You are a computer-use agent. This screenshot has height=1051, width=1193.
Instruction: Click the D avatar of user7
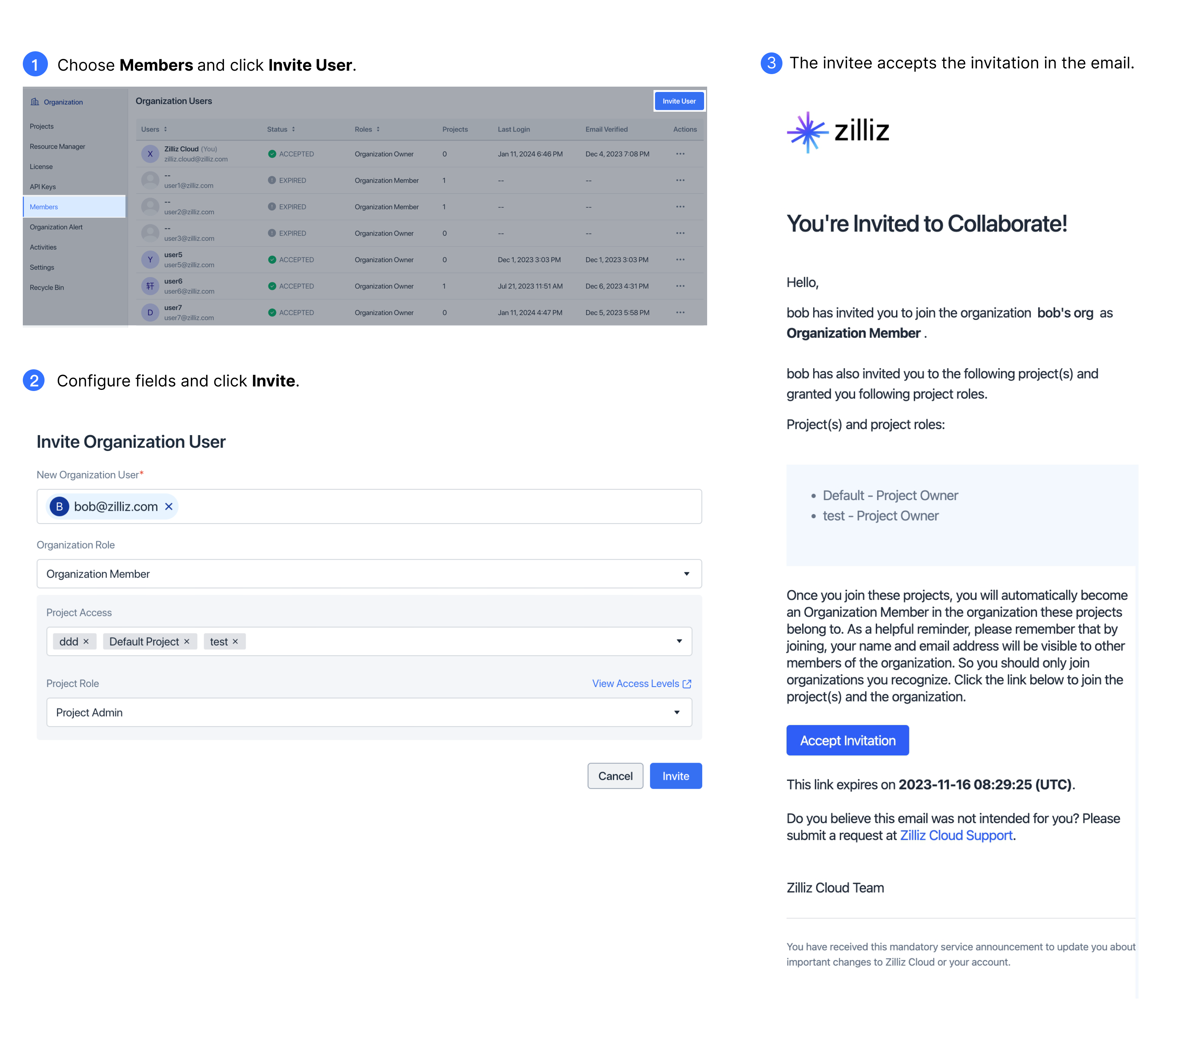pyautogui.click(x=150, y=313)
